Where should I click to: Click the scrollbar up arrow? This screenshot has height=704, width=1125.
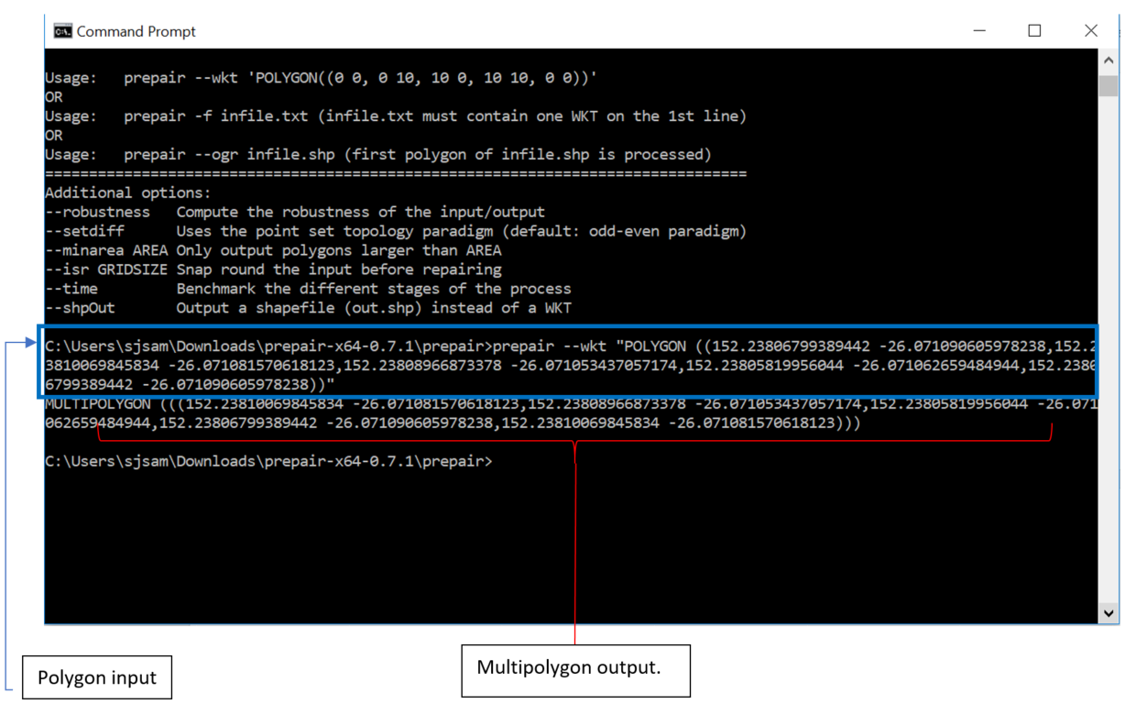(1109, 61)
